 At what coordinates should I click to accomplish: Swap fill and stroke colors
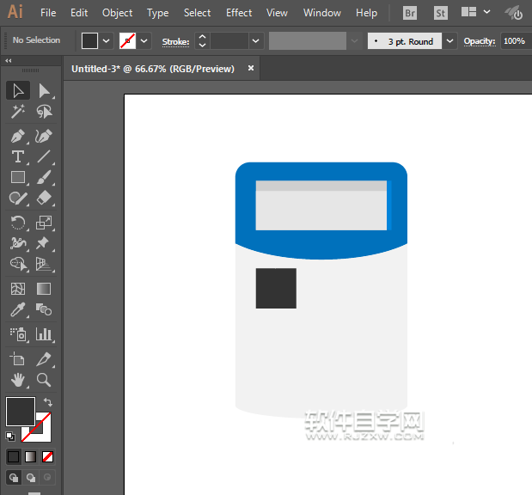click(48, 401)
